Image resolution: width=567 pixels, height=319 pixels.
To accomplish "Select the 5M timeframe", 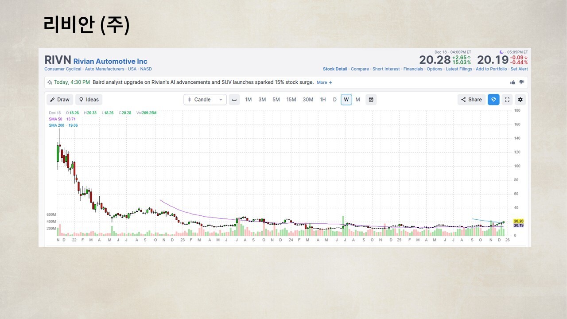I will (x=276, y=100).
